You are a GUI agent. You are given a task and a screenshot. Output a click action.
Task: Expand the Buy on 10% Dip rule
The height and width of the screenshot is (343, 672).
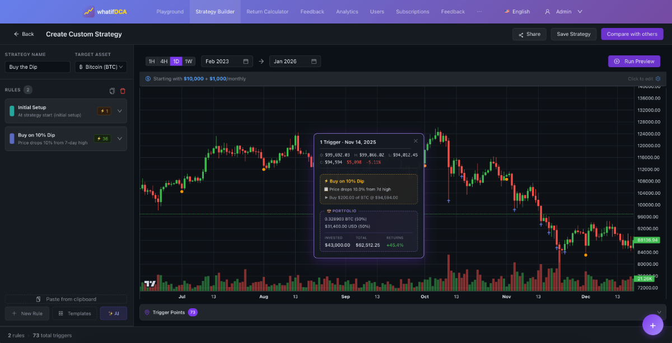click(x=119, y=139)
